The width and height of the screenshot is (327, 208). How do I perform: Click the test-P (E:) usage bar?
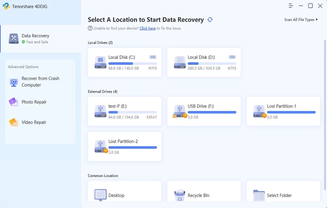click(133, 112)
